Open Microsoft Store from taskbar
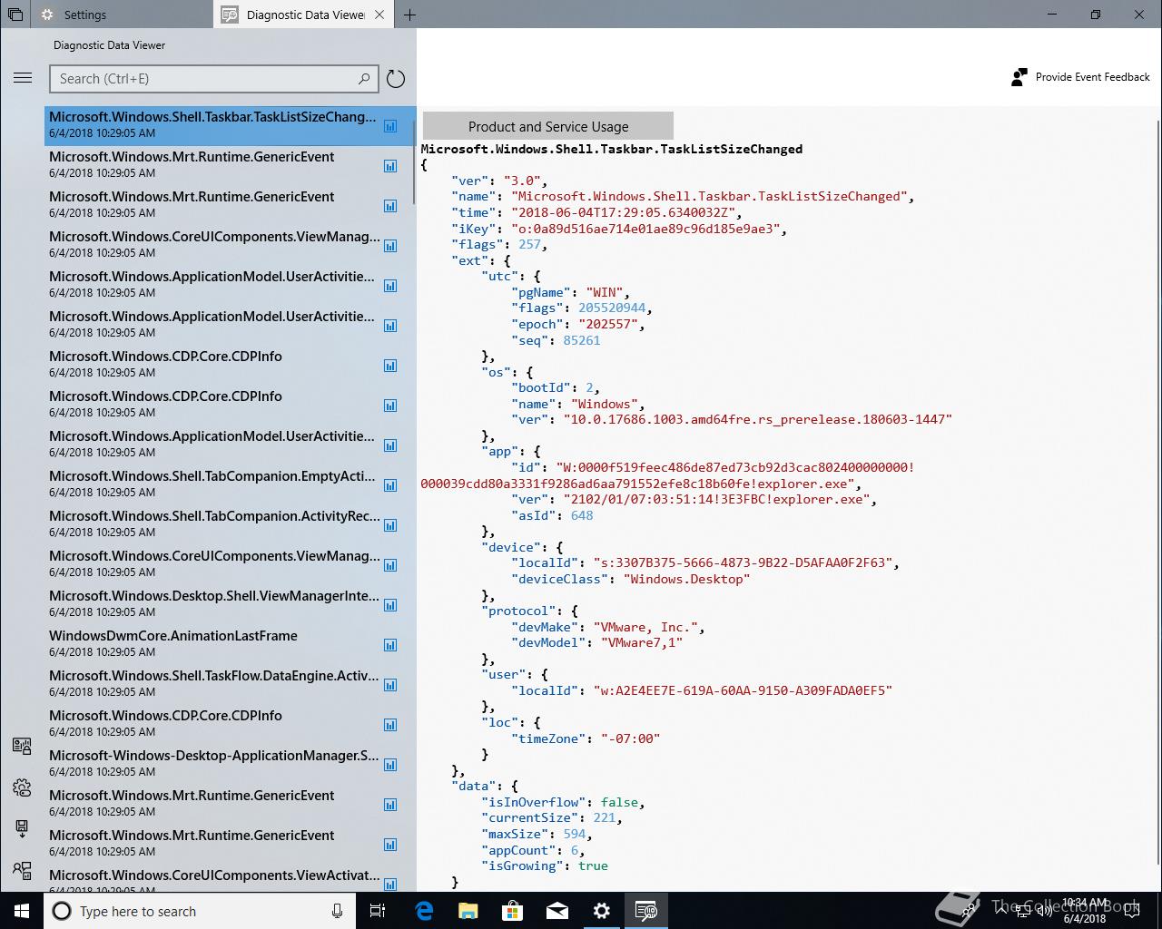The height and width of the screenshot is (929, 1162). pyautogui.click(x=513, y=911)
